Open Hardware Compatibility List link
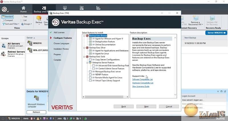228x121 pixels. tap(143, 83)
